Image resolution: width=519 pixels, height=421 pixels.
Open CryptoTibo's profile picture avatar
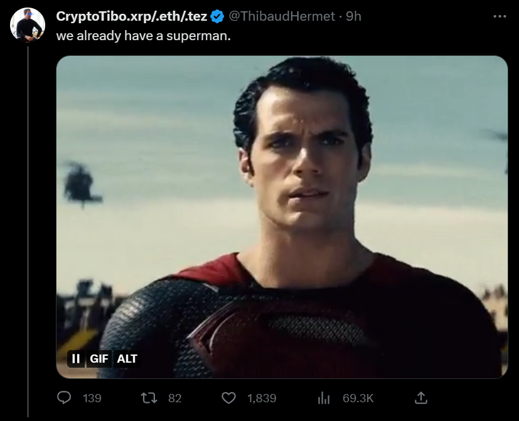pyautogui.click(x=28, y=25)
